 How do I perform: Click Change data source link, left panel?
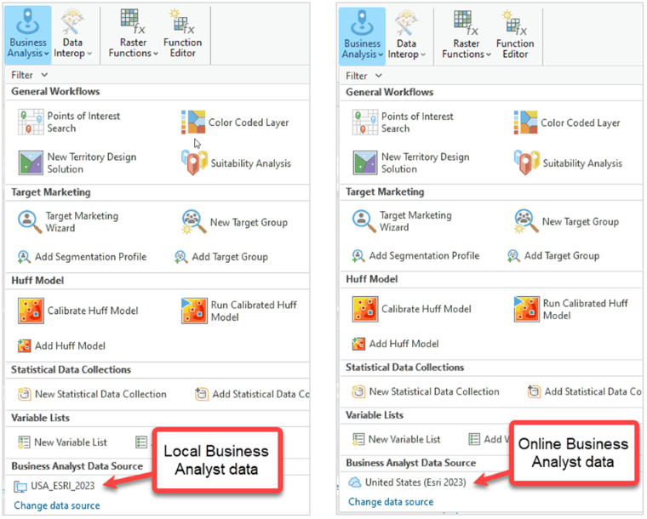click(x=57, y=505)
